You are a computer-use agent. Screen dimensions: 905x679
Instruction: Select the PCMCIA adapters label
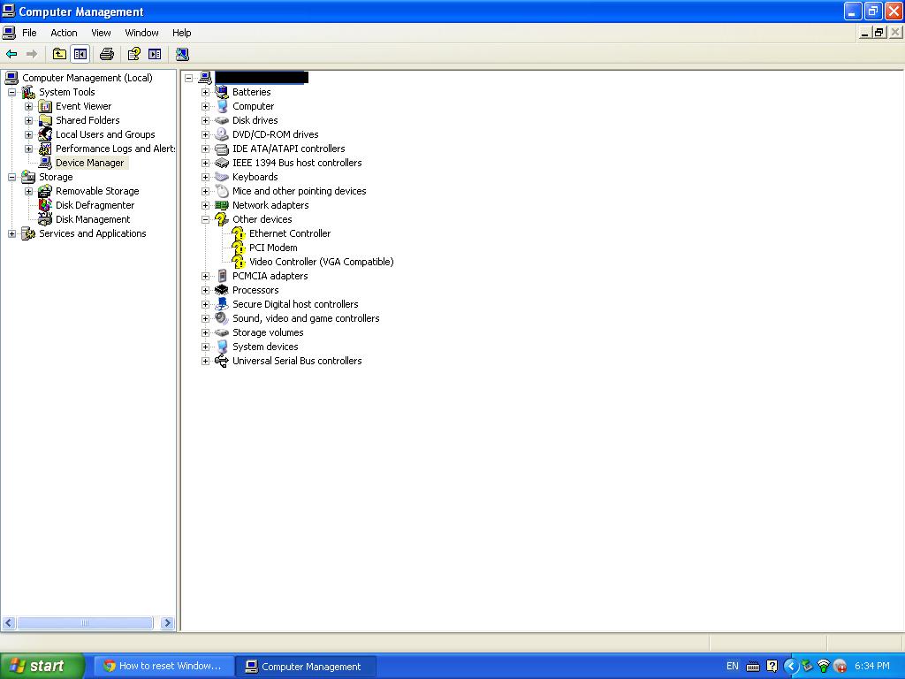pyautogui.click(x=270, y=276)
